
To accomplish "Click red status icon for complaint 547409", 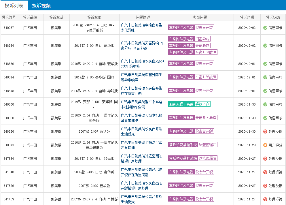I will point(265,199).
